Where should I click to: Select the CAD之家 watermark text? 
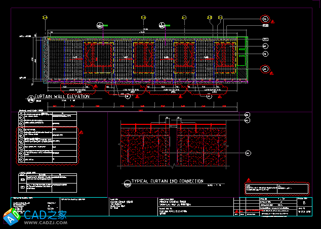pyautogui.click(x=46, y=214)
